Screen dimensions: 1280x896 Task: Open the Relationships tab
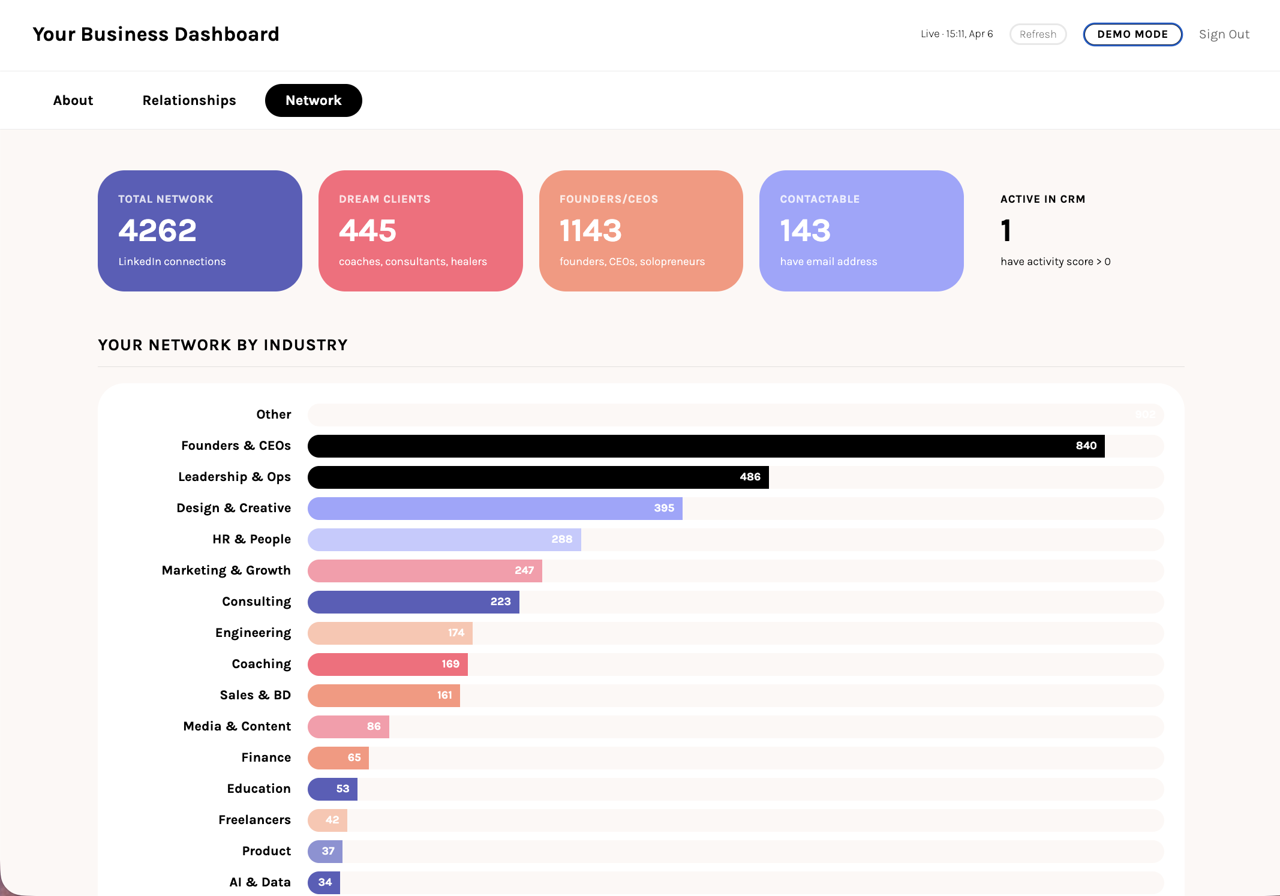point(189,100)
